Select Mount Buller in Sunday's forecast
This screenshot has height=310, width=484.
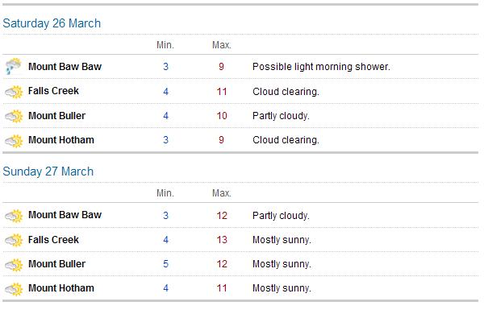56,264
